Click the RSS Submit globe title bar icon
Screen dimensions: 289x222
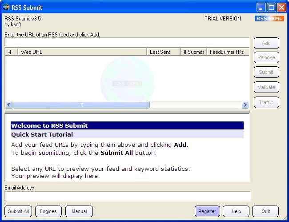point(6,8)
